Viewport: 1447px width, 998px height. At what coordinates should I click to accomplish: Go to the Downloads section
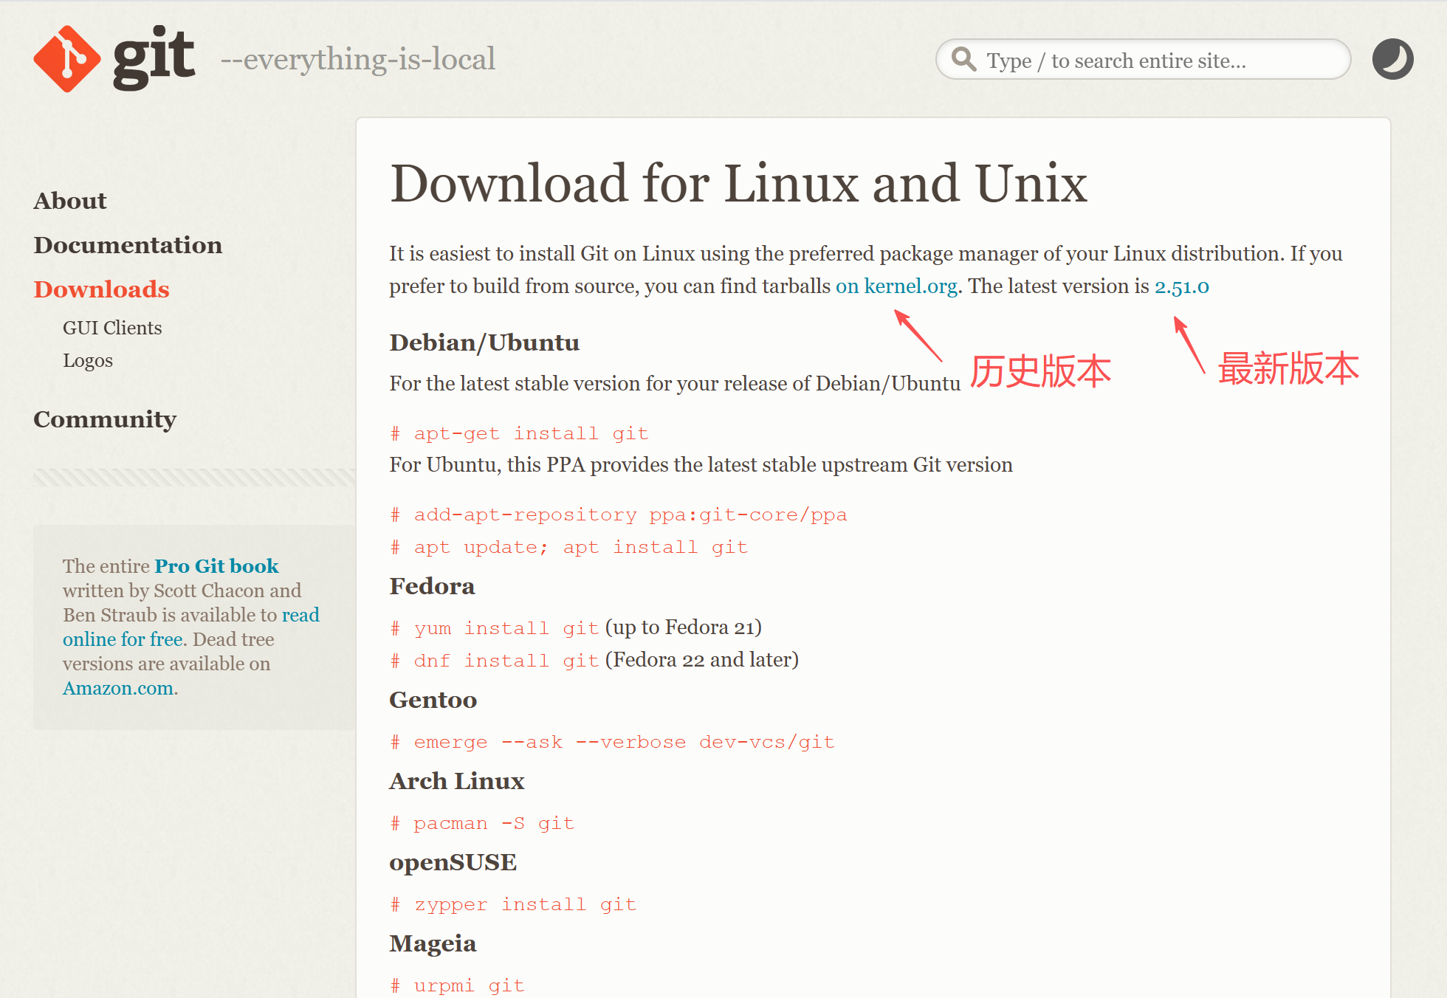[x=101, y=289]
